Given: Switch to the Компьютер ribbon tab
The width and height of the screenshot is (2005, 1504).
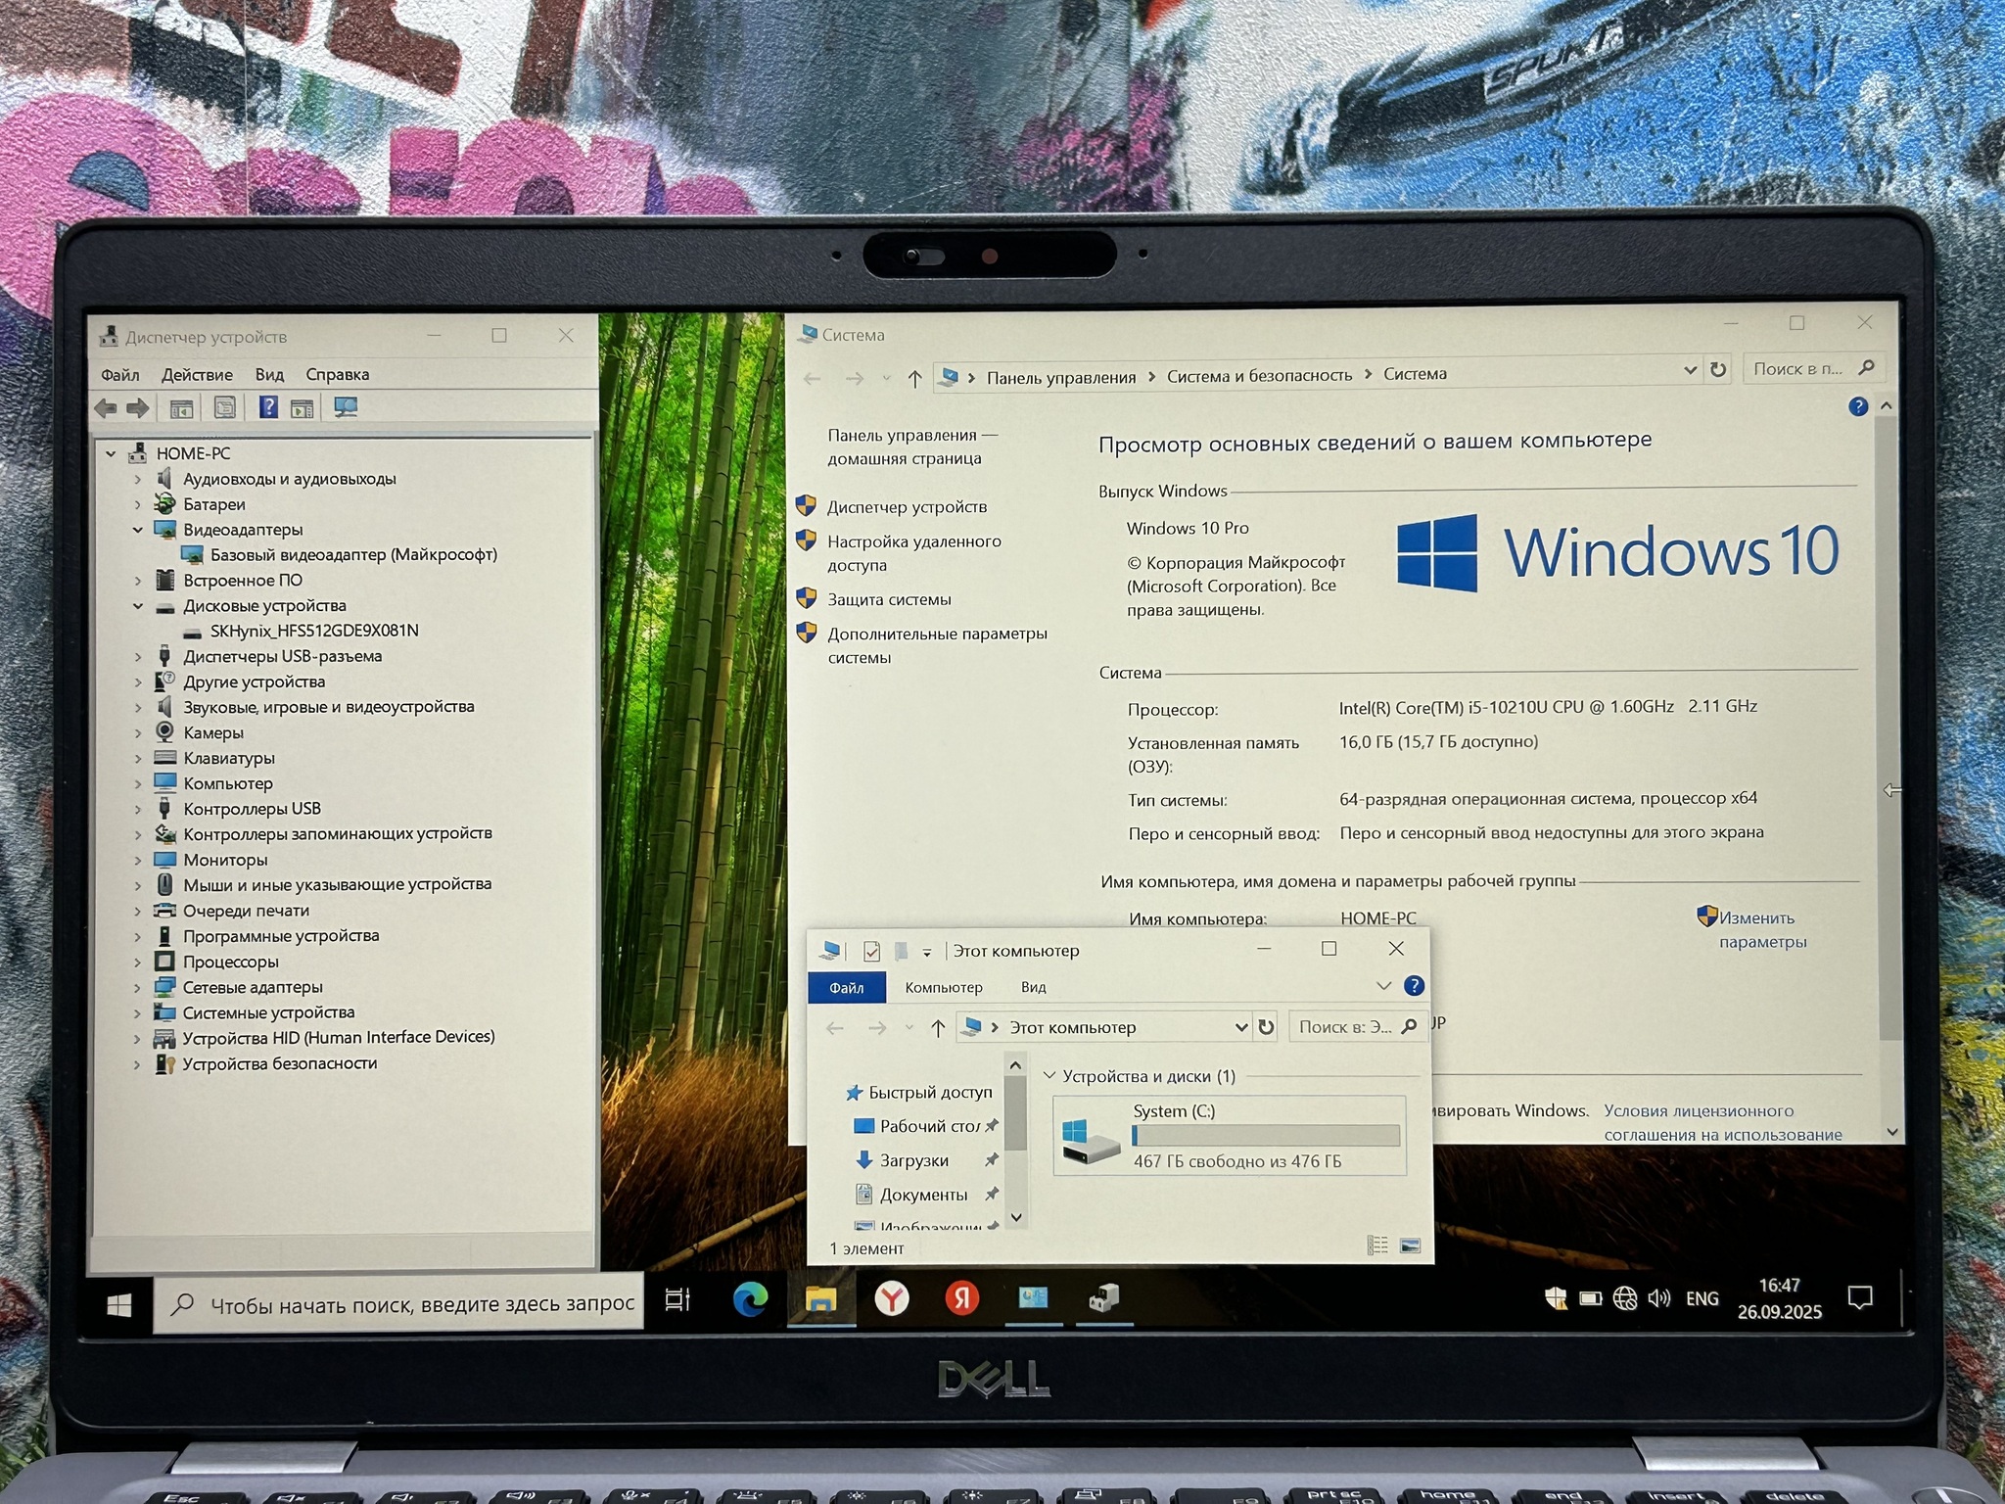Looking at the screenshot, I should pyautogui.click(x=943, y=987).
